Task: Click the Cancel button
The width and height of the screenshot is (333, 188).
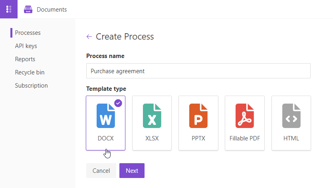Action: [x=101, y=170]
